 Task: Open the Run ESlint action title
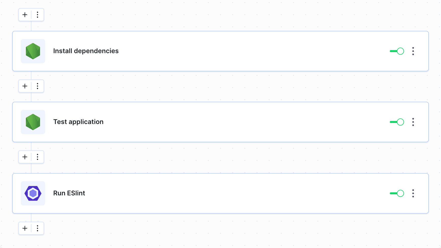click(x=69, y=193)
